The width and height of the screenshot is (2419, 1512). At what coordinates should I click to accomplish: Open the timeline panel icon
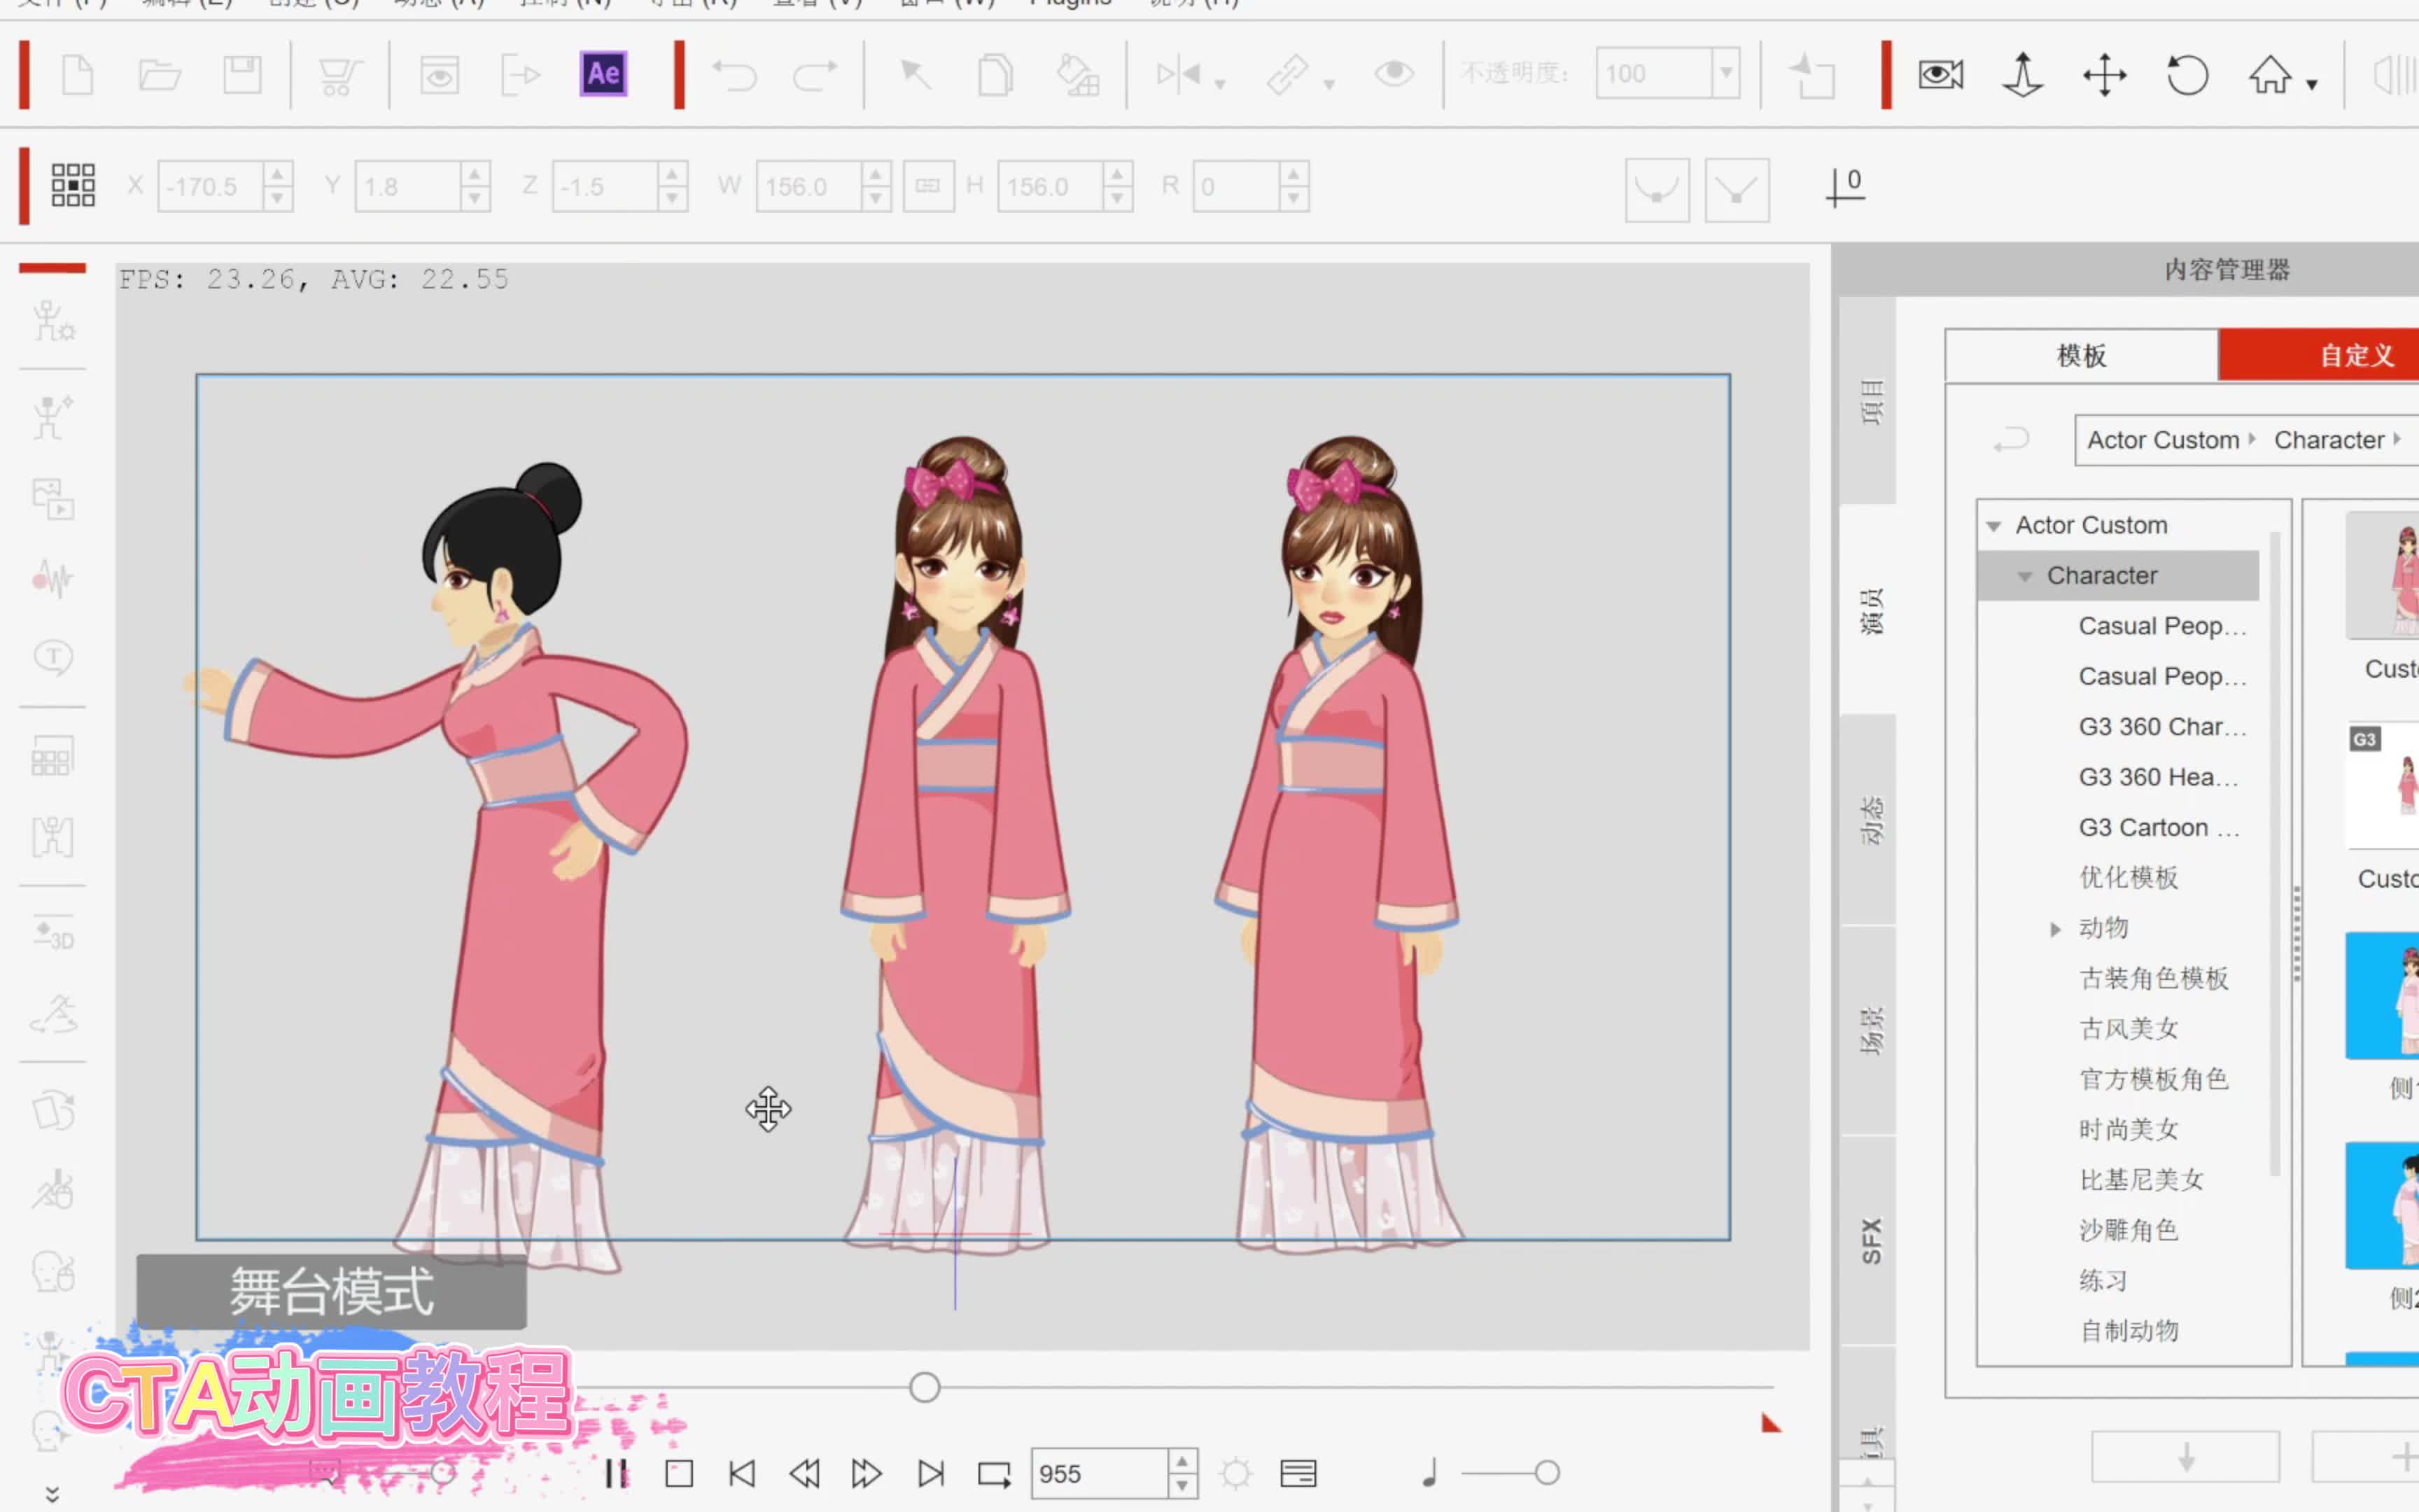(x=1298, y=1473)
